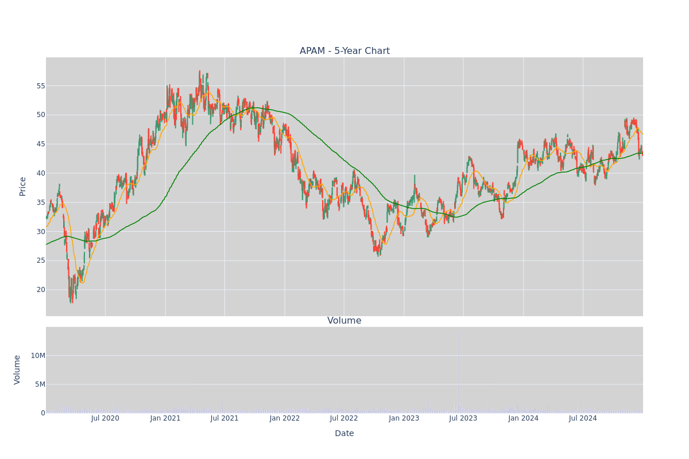689x459 pixels.
Task: Click the tallest volume spike near Jul 2023
Action: [458, 371]
